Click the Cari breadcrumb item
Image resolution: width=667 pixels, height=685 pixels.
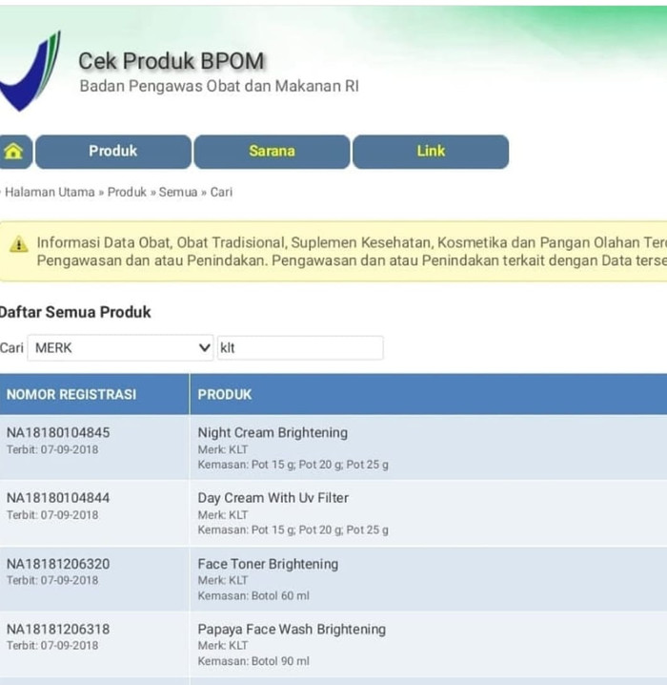[221, 192]
